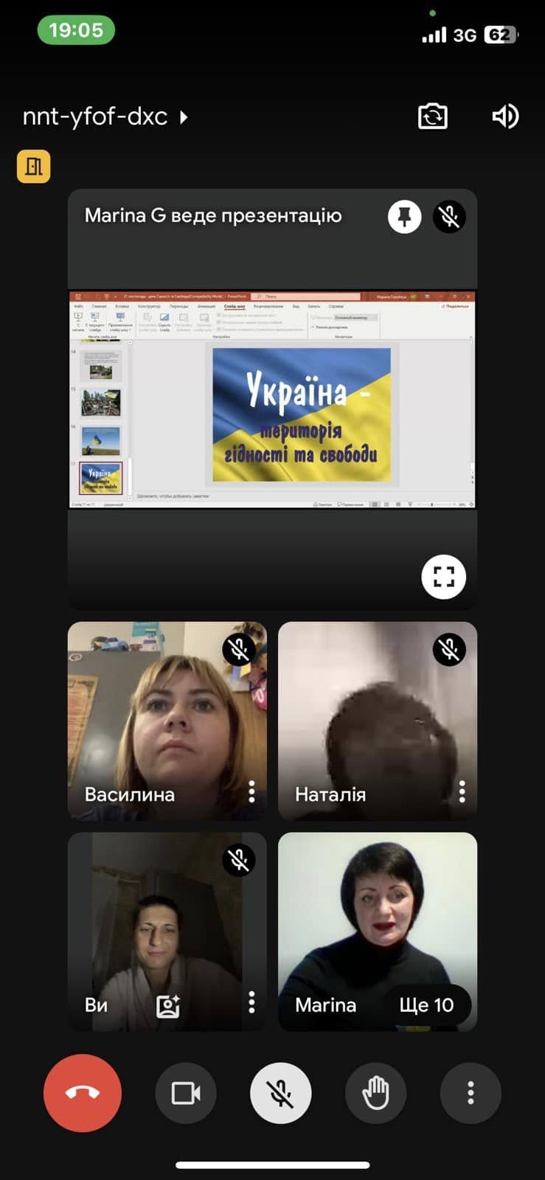Open more options in bottom call bar
The width and height of the screenshot is (545, 1180).
click(x=471, y=1093)
